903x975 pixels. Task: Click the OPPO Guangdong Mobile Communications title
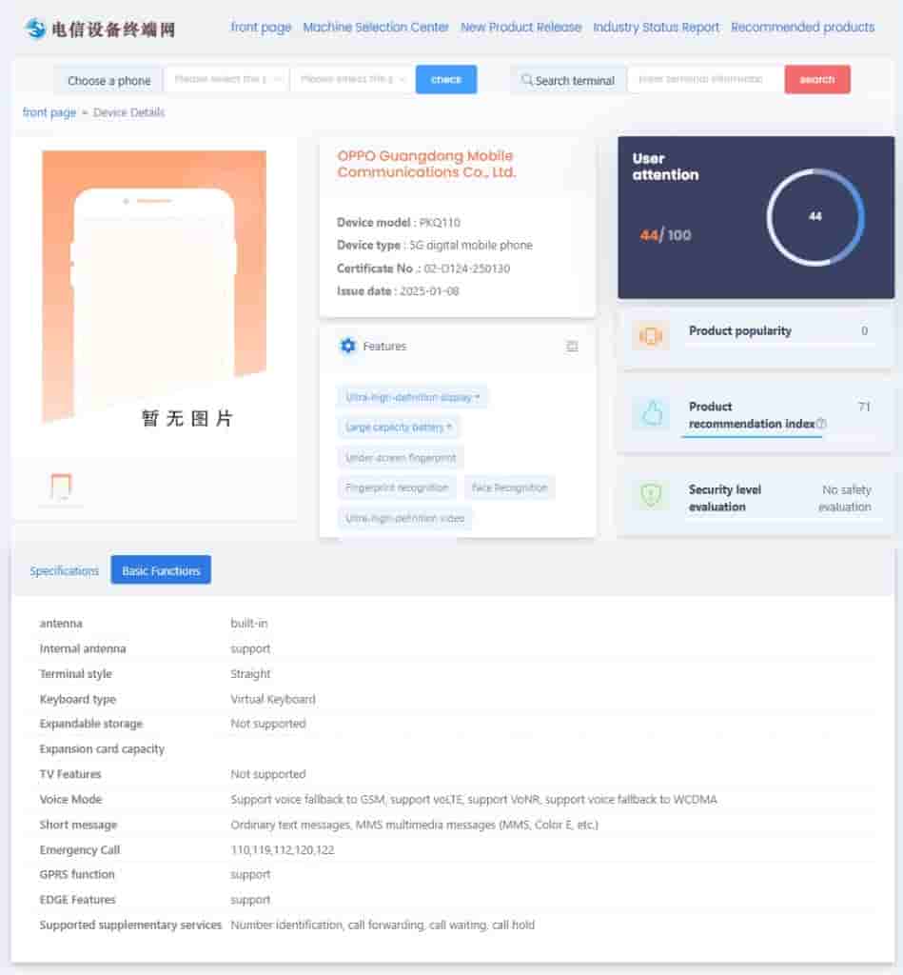(427, 164)
